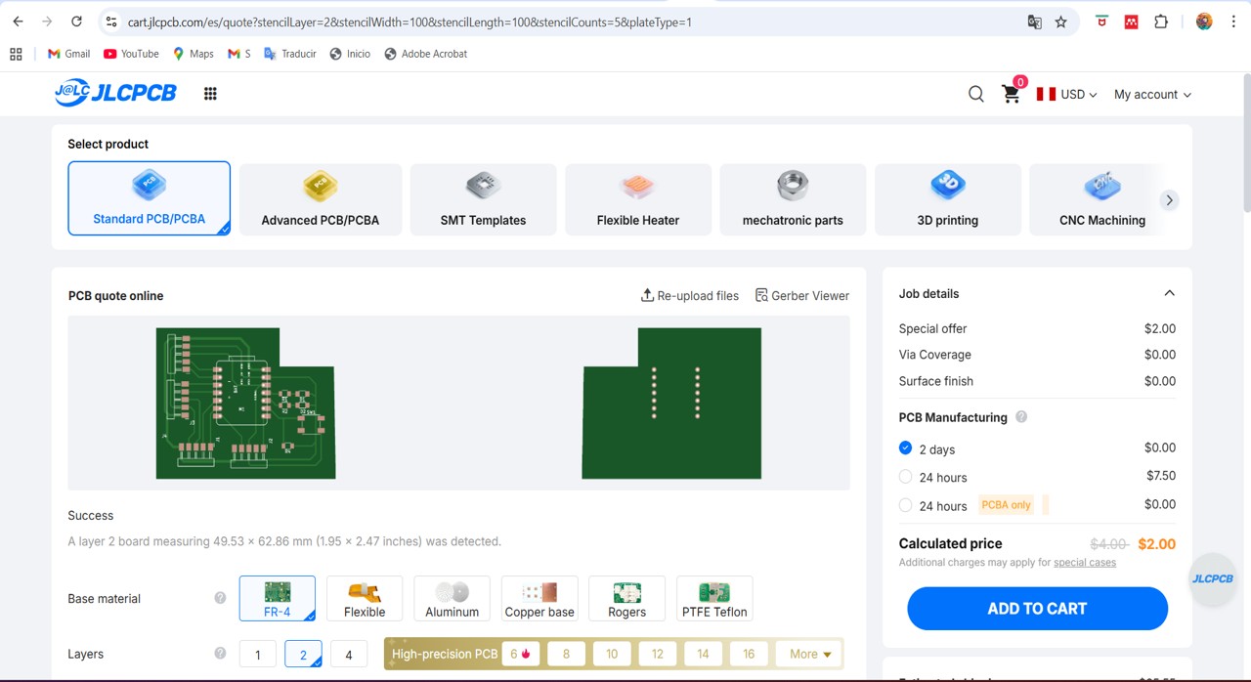
Task: Click the browser Forward arrow
Action: click(47, 21)
